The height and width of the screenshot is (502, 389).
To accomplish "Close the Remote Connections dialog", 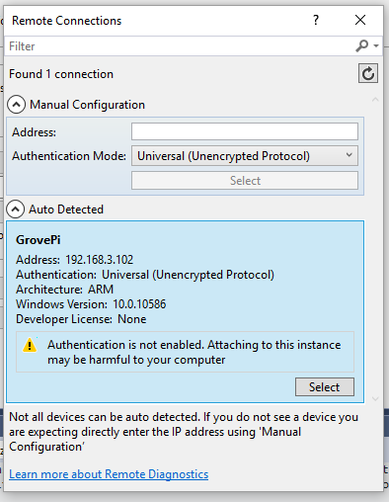I will pos(360,20).
